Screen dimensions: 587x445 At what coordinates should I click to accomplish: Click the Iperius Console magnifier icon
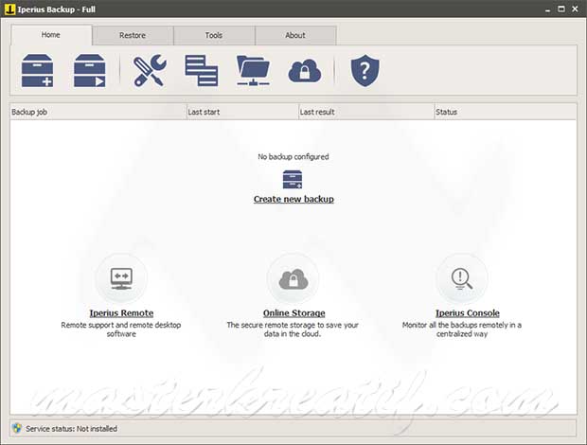click(x=462, y=278)
